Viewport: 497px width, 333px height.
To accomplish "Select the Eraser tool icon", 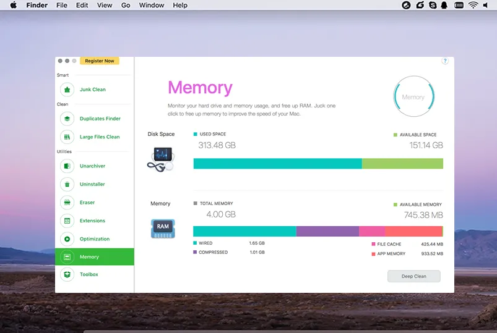I will click(67, 203).
